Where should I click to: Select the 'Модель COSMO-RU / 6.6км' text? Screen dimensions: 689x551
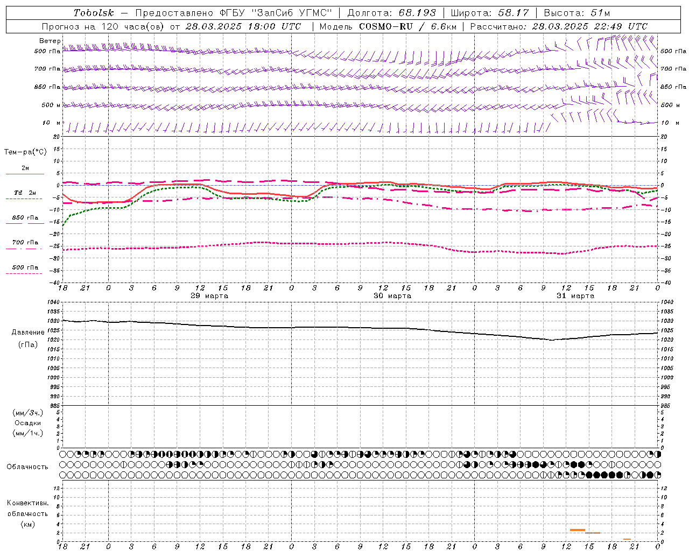pyautogui.click(x=388, y=26)
